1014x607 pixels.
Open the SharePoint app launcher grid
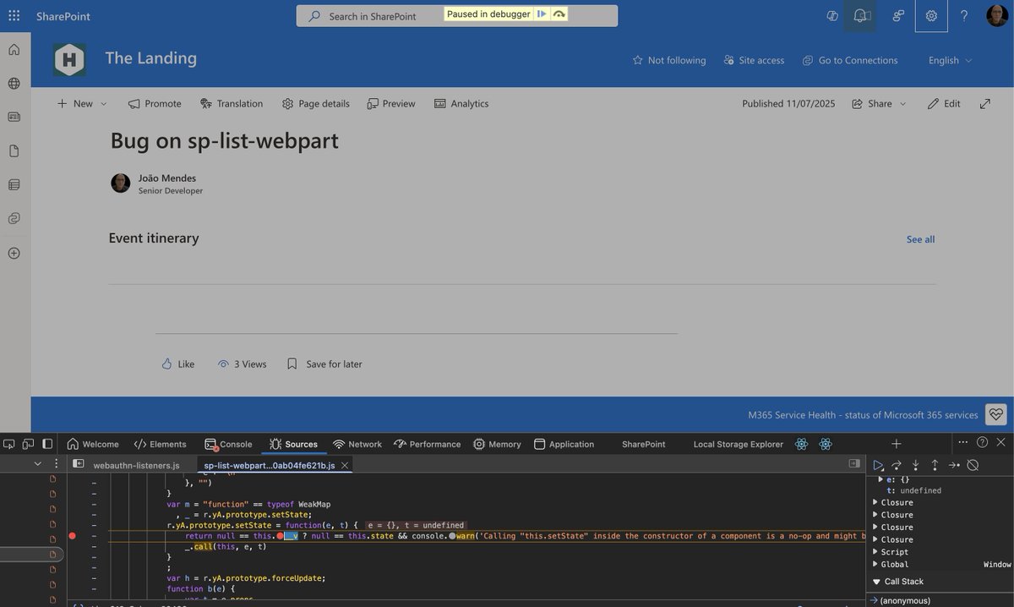coord(14,15)
